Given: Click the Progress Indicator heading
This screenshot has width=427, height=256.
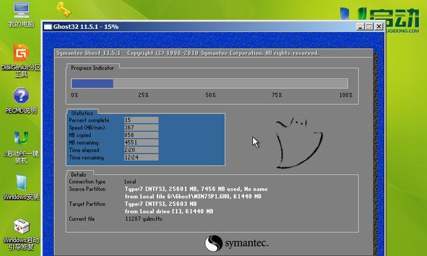Looking at the screenshot, I should click(x=92, y=68).
